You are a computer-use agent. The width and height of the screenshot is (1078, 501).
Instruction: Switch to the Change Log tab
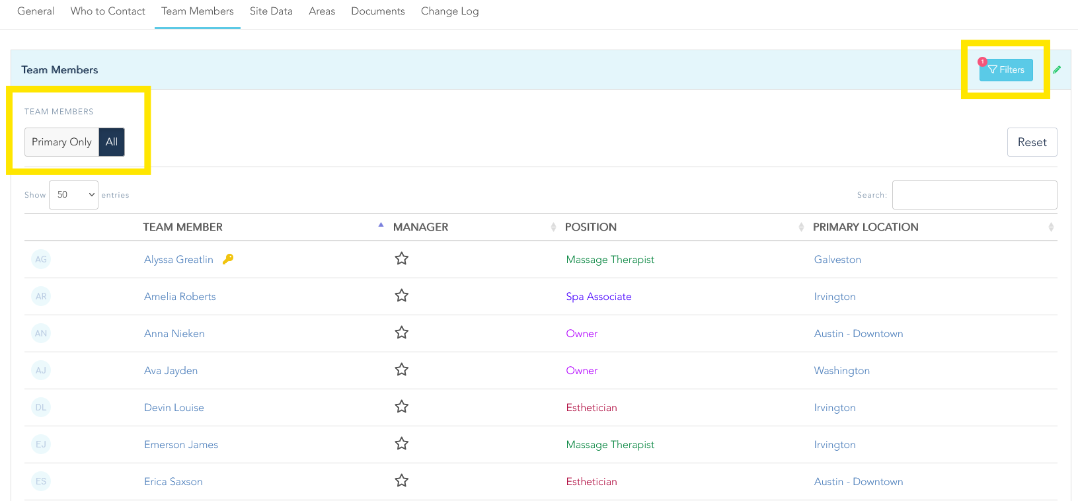coord(449,11)
